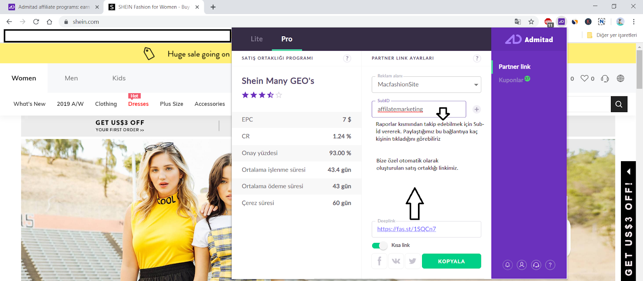Image resolution: width=643 pixels, height=281 pixels.
Task: Click the Chrome profile avatar
Action: (620, 22)
